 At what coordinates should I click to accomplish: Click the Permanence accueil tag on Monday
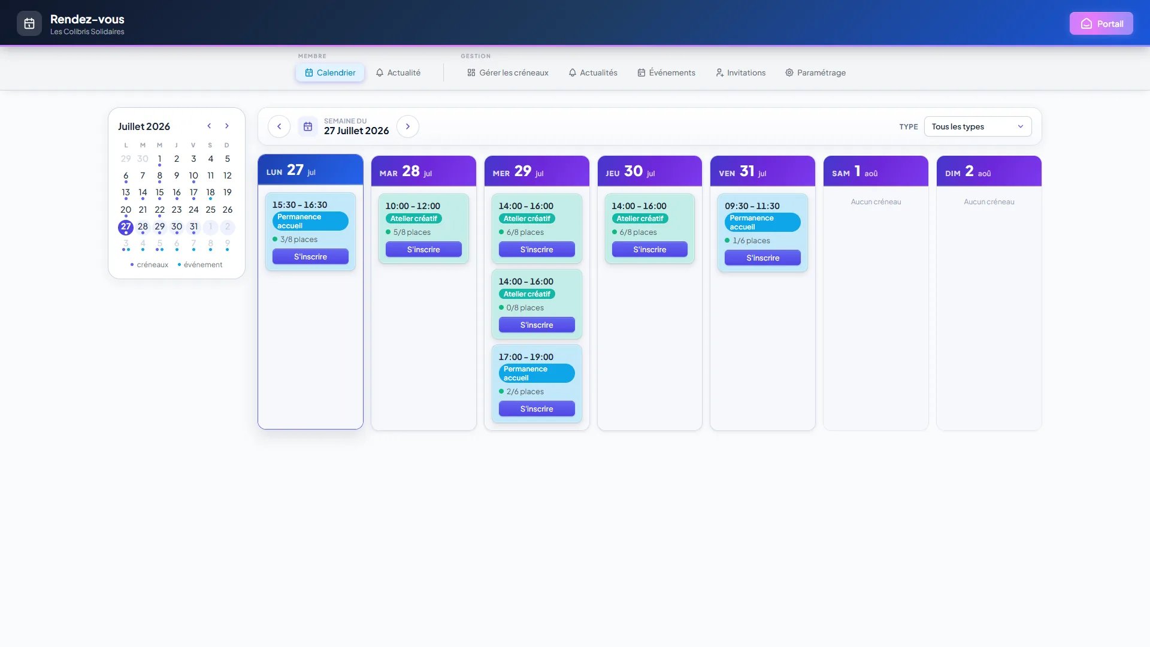click(310, 221)
